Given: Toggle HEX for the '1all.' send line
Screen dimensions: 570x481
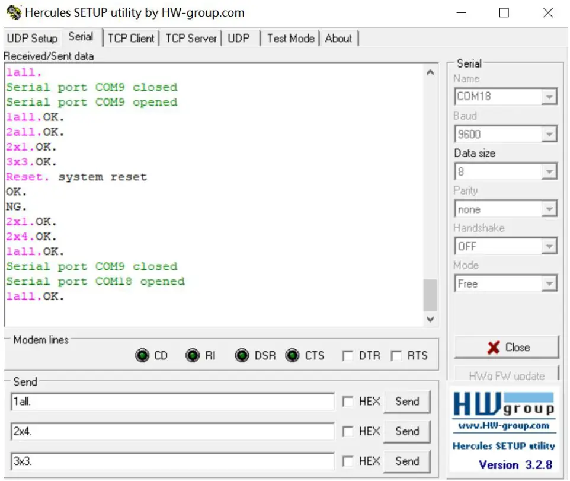Looking at the screenshot, I should tap(348, 402).
